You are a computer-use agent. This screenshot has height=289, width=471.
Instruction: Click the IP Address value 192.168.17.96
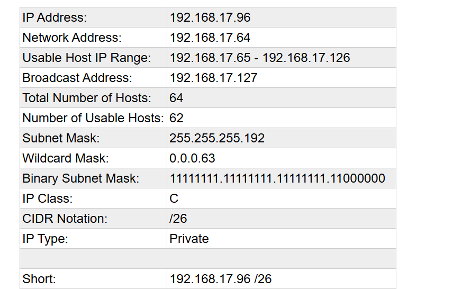pyautogui.click(x=210, y=17)
